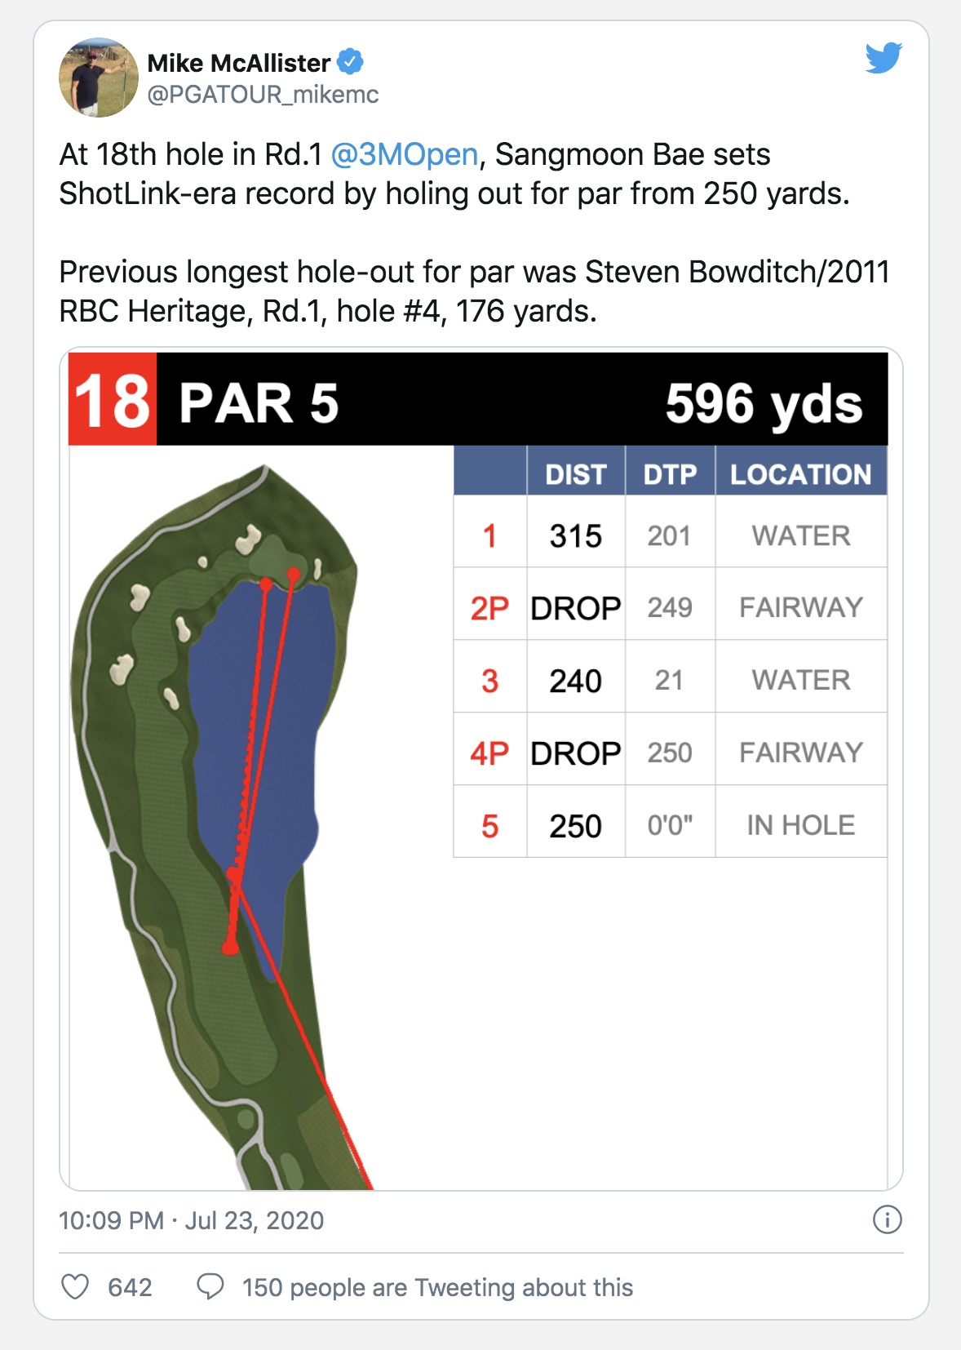Click the speech bubble reply icon
Image resolution: width=961 pixels, height=1350 pixels.
[210, 1286]
